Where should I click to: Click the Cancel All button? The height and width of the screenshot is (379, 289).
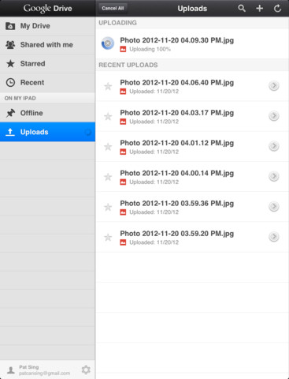pos(113,9)
